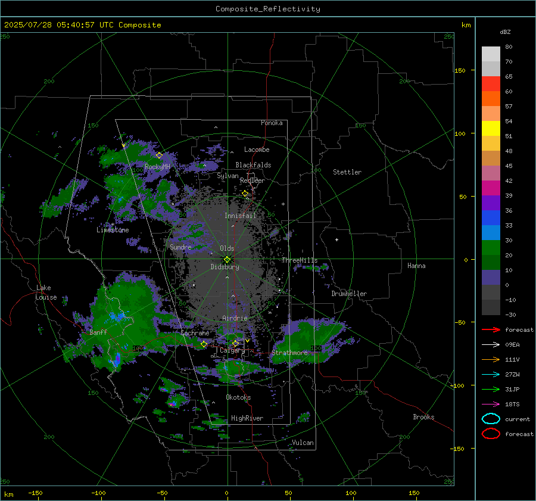The height and width of the screenshot is (501, 536).
Task: Click the white 09EA arrow legend icon
Action: tap(491, 344)
